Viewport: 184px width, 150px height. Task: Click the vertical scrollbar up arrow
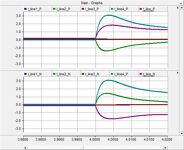[182, 8]
